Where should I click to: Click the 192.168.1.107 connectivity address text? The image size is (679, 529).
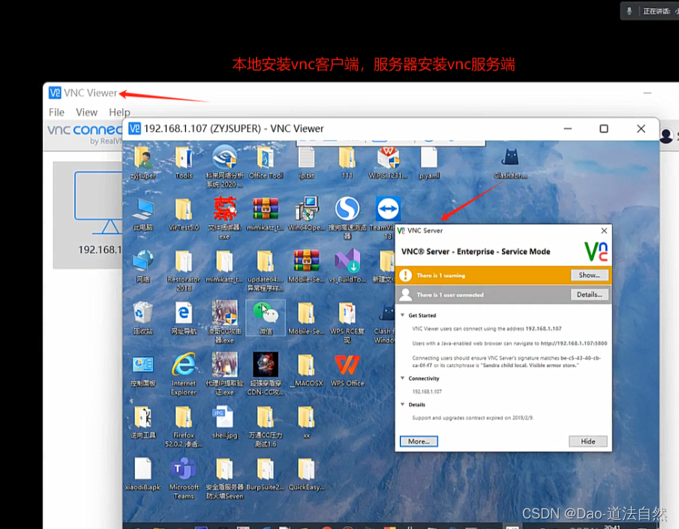point(427,391)
